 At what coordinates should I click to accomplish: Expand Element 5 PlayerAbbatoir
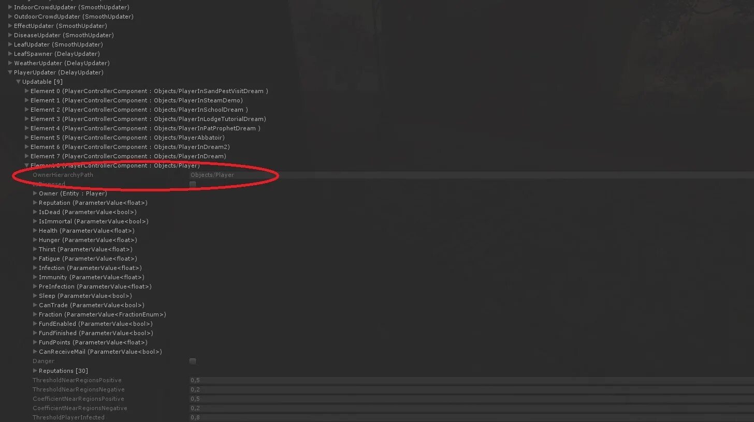coord(27,138)
